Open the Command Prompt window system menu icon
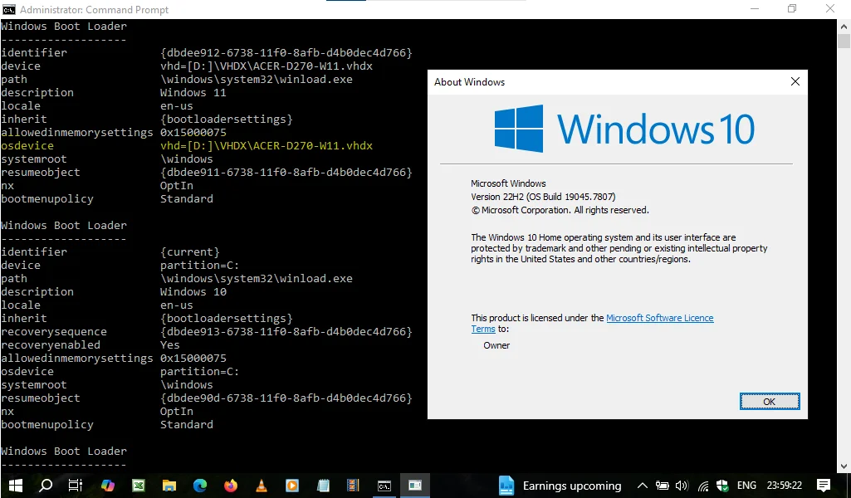 click(8, 9)
